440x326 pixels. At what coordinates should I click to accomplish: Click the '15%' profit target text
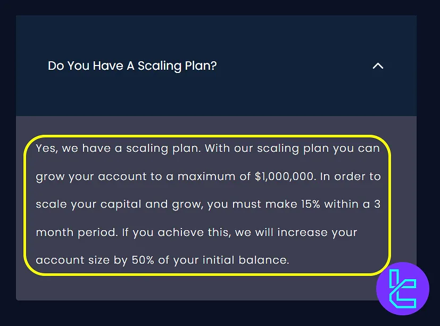pos(309,205)
